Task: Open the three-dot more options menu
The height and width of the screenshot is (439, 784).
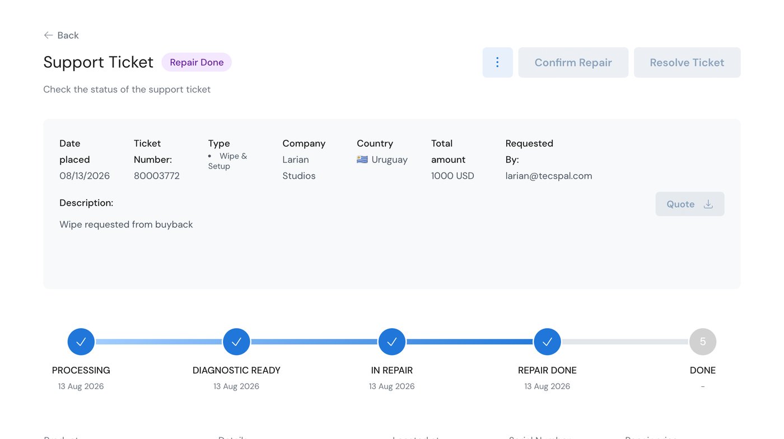Action: click(x=497, y=62)
